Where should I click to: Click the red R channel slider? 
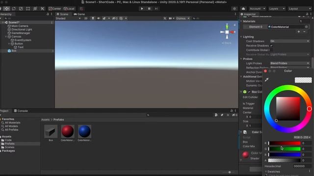285,143
